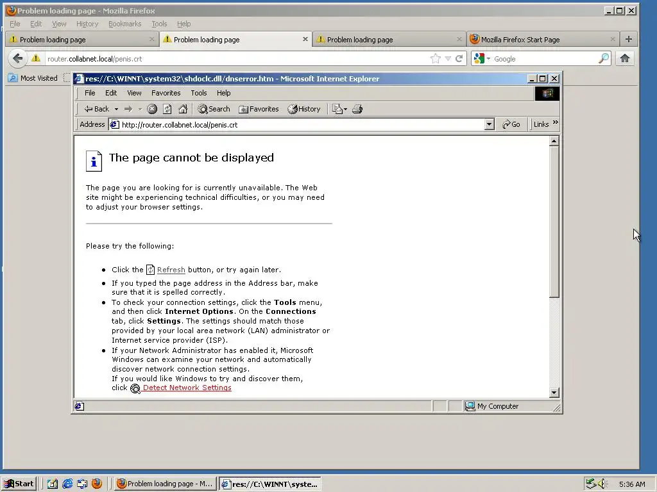Image resolution: width=657 pixels, height=492 pixels.
Task: Click the IE scrollbar up arrow
Action: tap(554, 142)
